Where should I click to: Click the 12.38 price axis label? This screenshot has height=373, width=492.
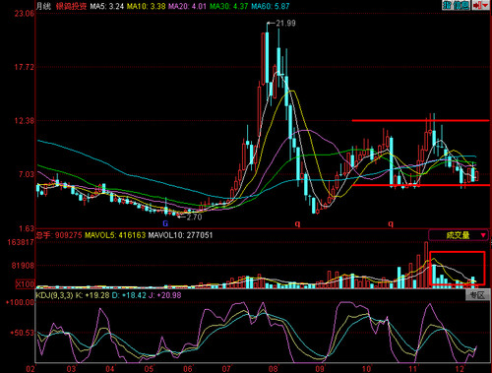tap(24, 121)
